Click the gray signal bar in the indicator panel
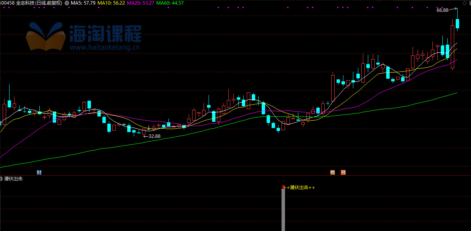Viewport: 471px width, 231px height. (283, 210)
